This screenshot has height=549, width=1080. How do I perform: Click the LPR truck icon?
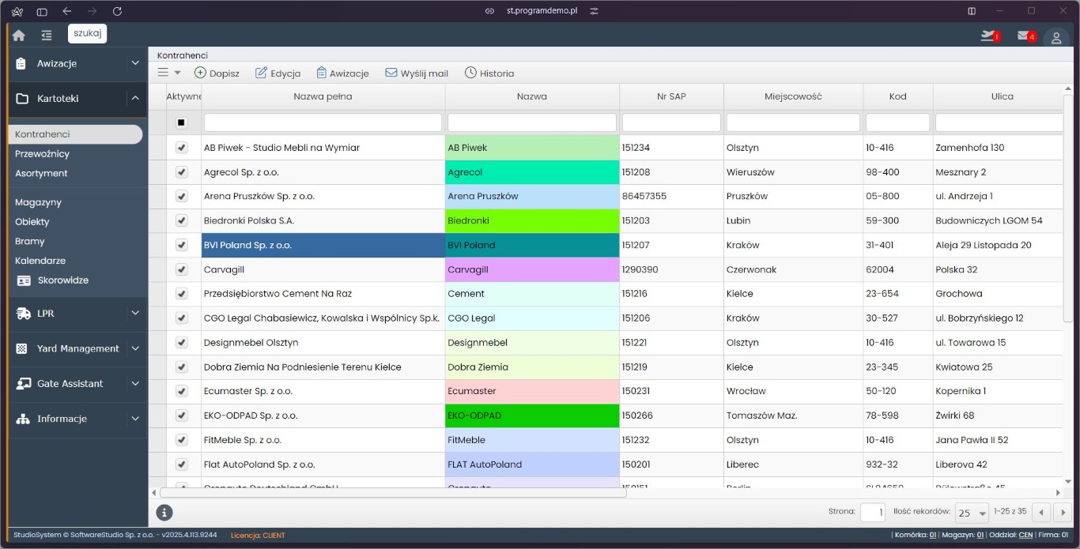(22, 314)
